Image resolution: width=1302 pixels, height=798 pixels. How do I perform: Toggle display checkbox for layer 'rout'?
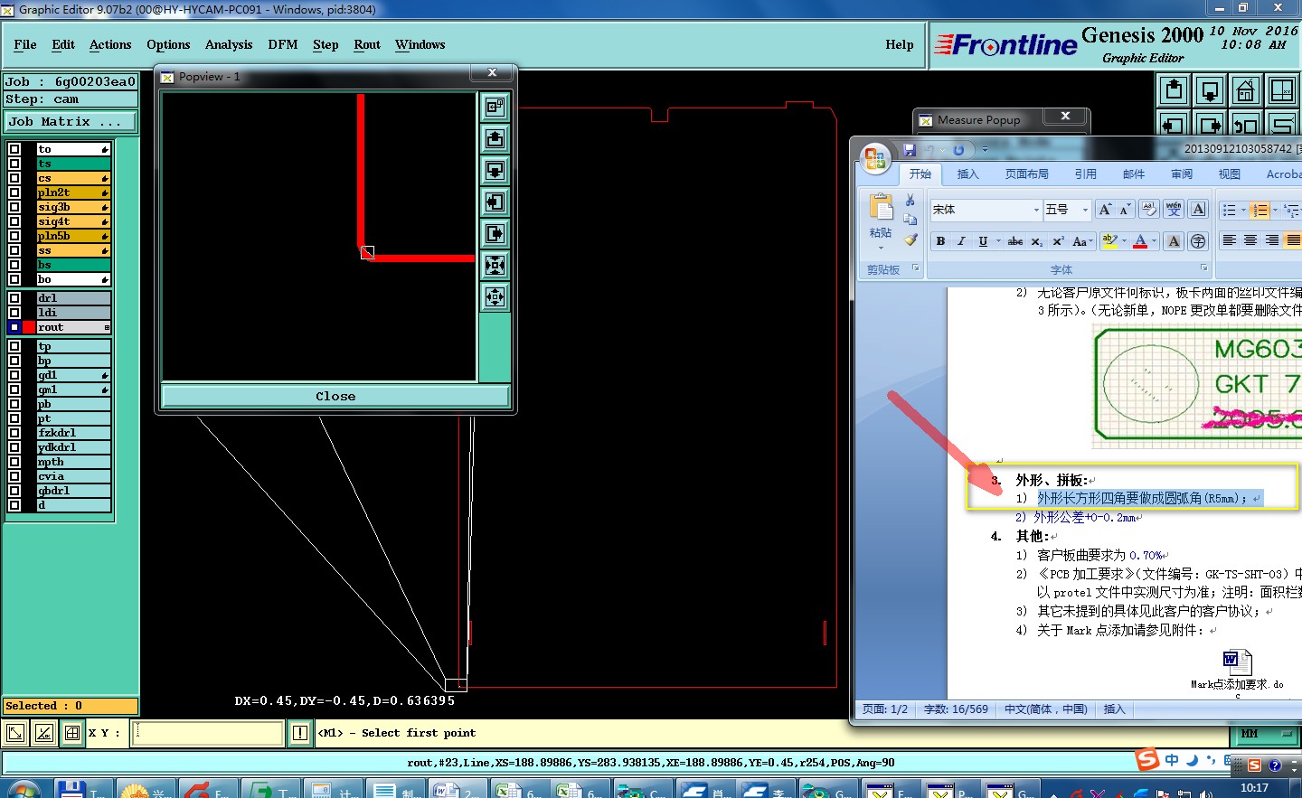pyautogui.click(x=14, y=327)
